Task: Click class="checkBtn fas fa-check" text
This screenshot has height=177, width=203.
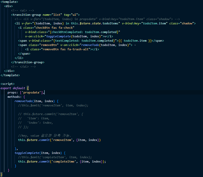Action: pos(49,28)
